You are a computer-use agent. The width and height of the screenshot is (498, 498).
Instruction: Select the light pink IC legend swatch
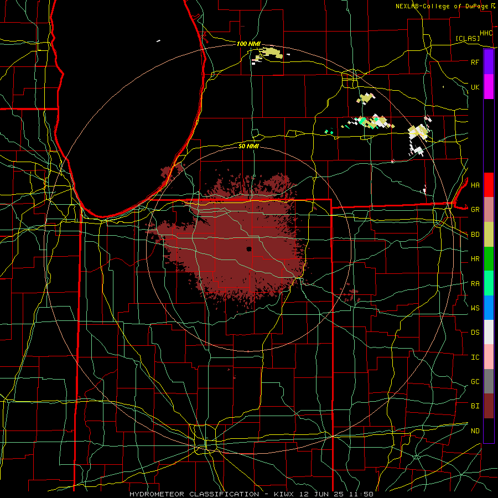489,357
